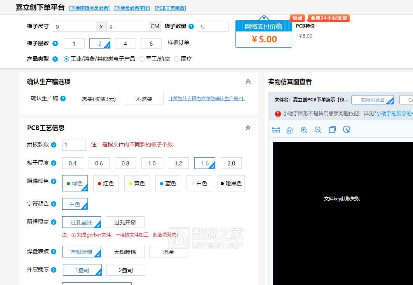Open help icon beside 拼板款数
This screenshot has height=285, width=413.
click(x=54, y=145)
